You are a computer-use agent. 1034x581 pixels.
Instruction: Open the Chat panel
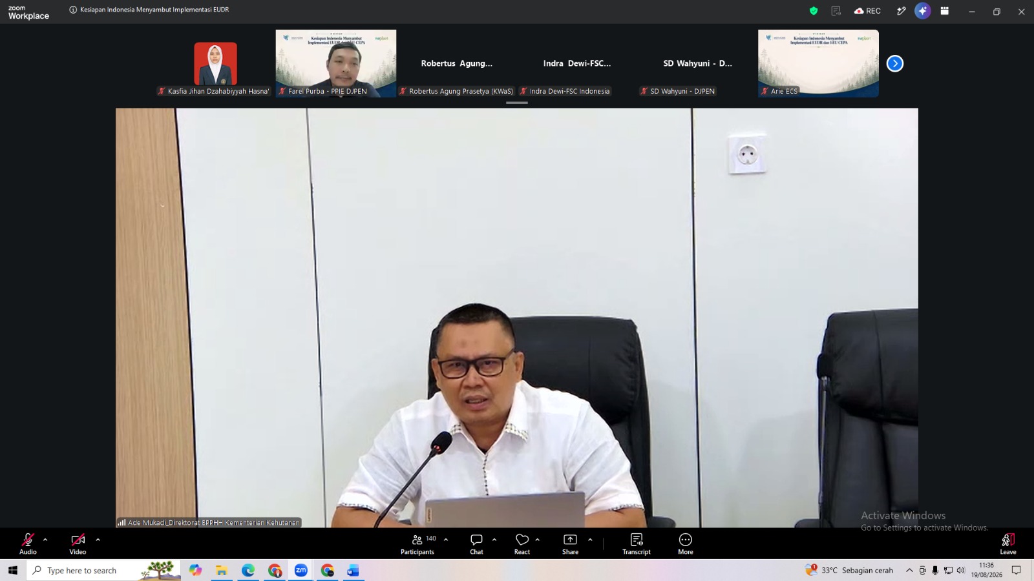(476, 544)
